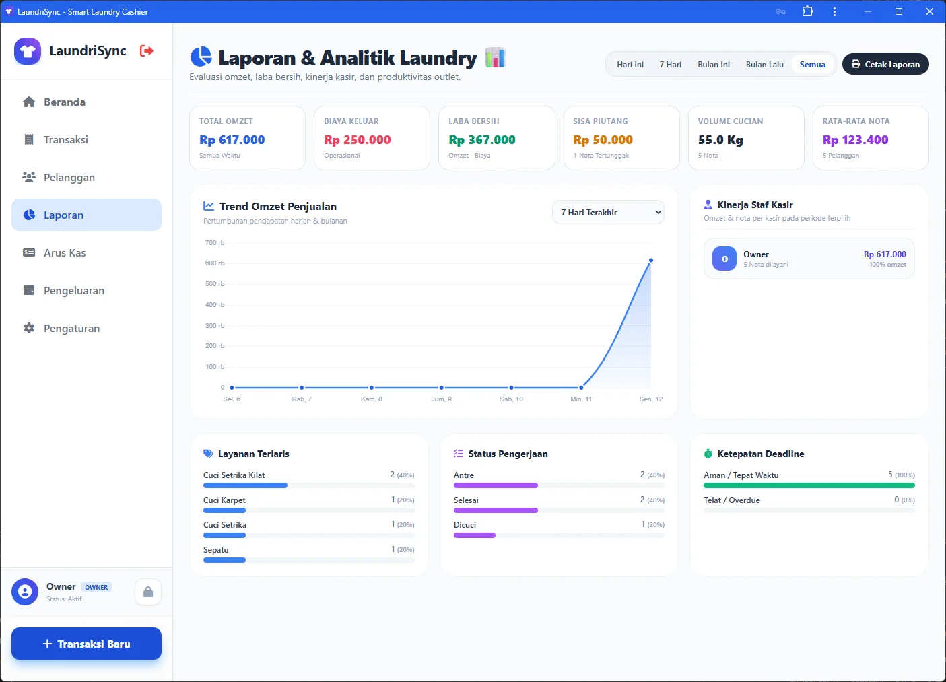This screenshot has width=946, height=682.
Task: Select the Hari Ini period filter
Action: [630, 65]
